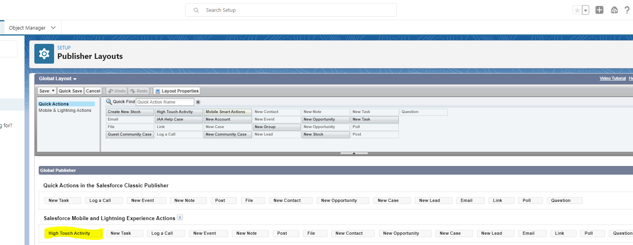The image size is (633, 245).
Task: Collapse the palette using the handle arrow
Action: (x=354, y=153)
